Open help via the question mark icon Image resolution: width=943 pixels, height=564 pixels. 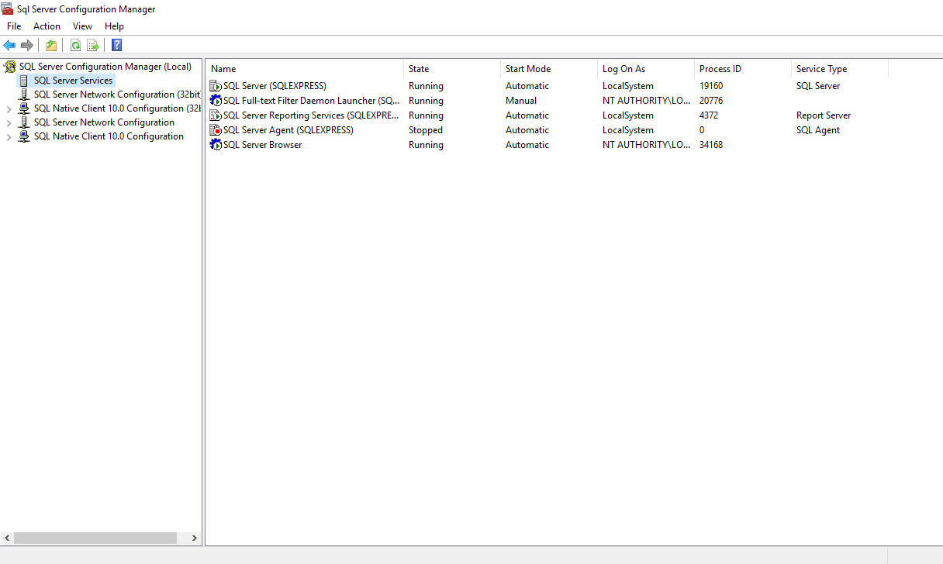[x=117, y=45]
